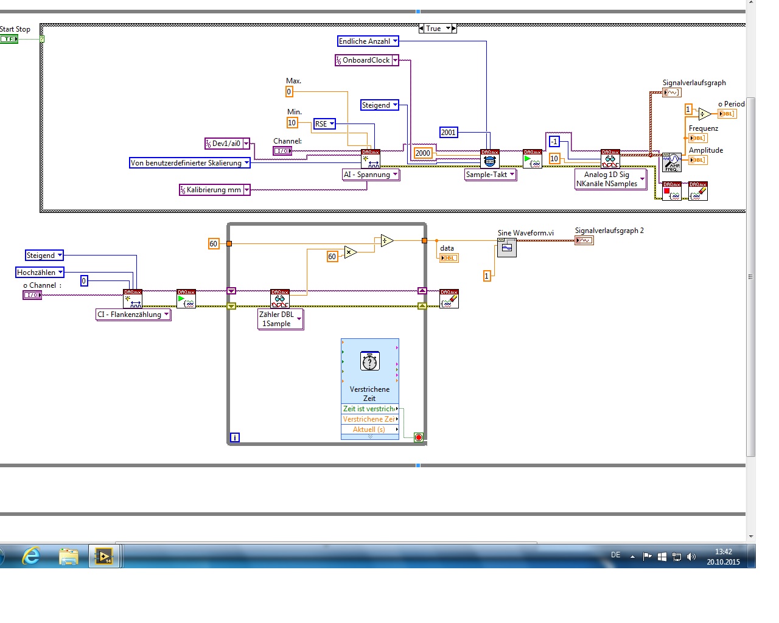Screen dimensions: 779x623
Task: Click the Aktuell (s) output row
Action: pyautogui.click(x=370, y=430)
